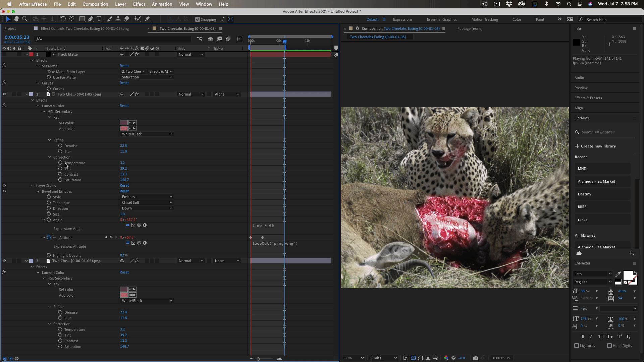Reset the Set Matte effect

124,66
